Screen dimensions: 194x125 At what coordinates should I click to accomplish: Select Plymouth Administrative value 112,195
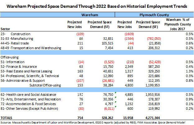point(154,81)
